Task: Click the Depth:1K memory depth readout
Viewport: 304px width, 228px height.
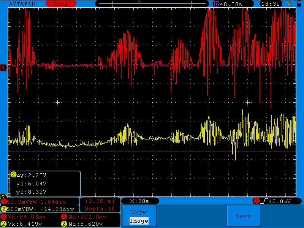Action: pyautogui.click(x=100, y=209)
